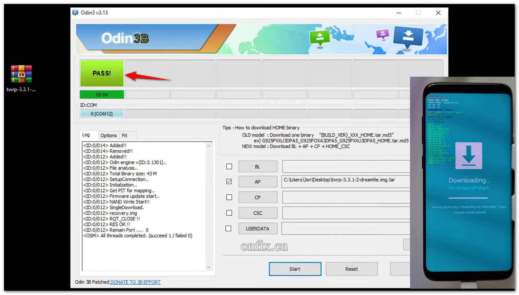Click the 'RES OK !!' log line
Screen dimensions: 519x295
(106, 224)
